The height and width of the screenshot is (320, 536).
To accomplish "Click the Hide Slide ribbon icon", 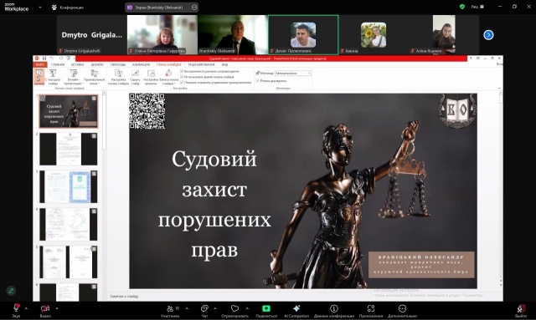I will pos(135,77).
